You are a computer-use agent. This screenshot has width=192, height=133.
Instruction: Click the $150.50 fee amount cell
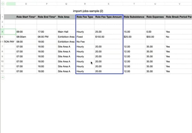click(109, 37)
